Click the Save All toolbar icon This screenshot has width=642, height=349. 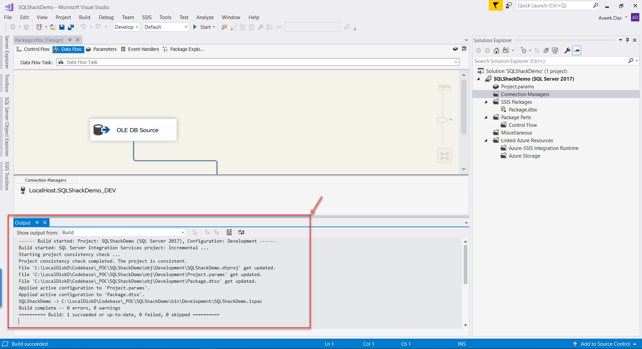71,27
